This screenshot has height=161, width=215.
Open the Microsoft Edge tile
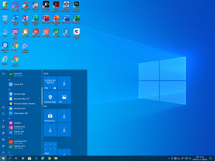click(50, 97)
